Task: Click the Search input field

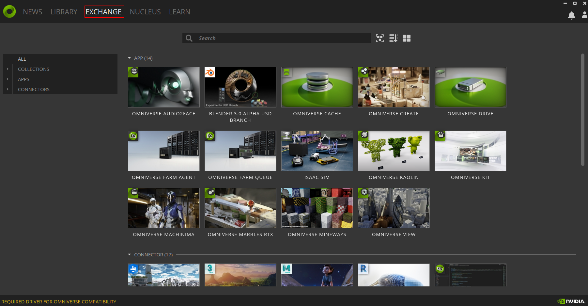Action: [x=276, y=38]
